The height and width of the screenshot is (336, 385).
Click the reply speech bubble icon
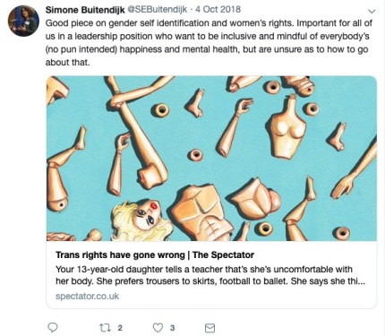coord(53,328)
